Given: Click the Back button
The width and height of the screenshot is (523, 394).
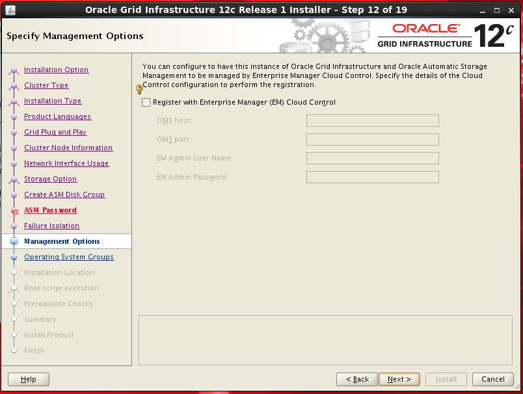Looking at the screenshot, I should pos(357,379).
